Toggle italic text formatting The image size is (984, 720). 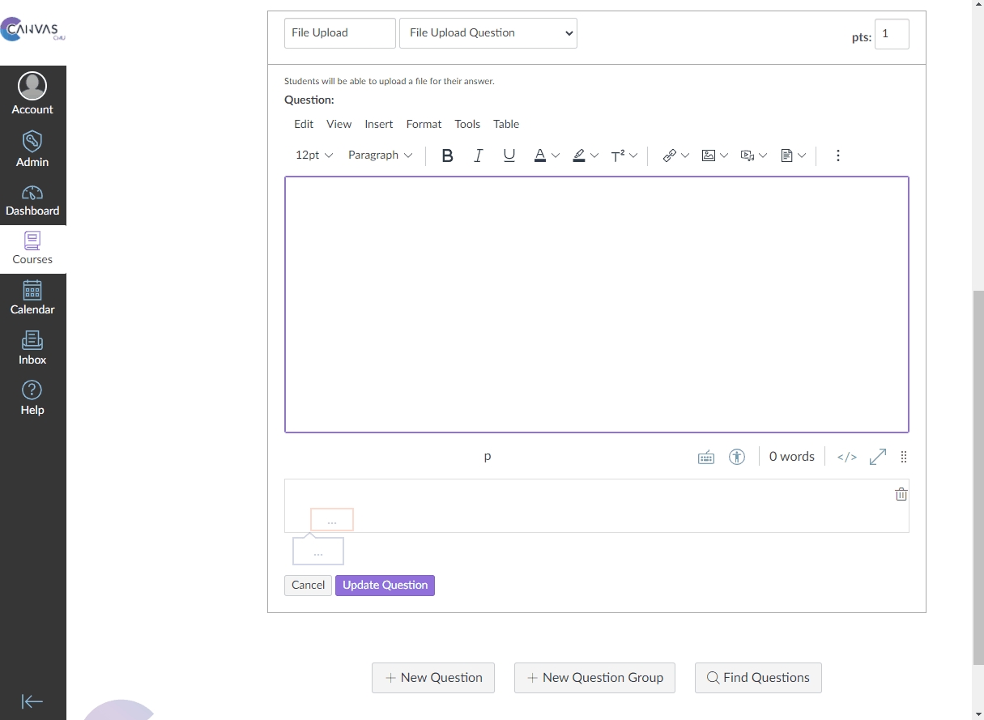tap(478, 156)
